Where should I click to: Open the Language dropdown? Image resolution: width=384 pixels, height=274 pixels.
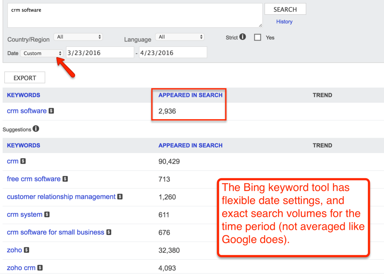pos(180,37)
